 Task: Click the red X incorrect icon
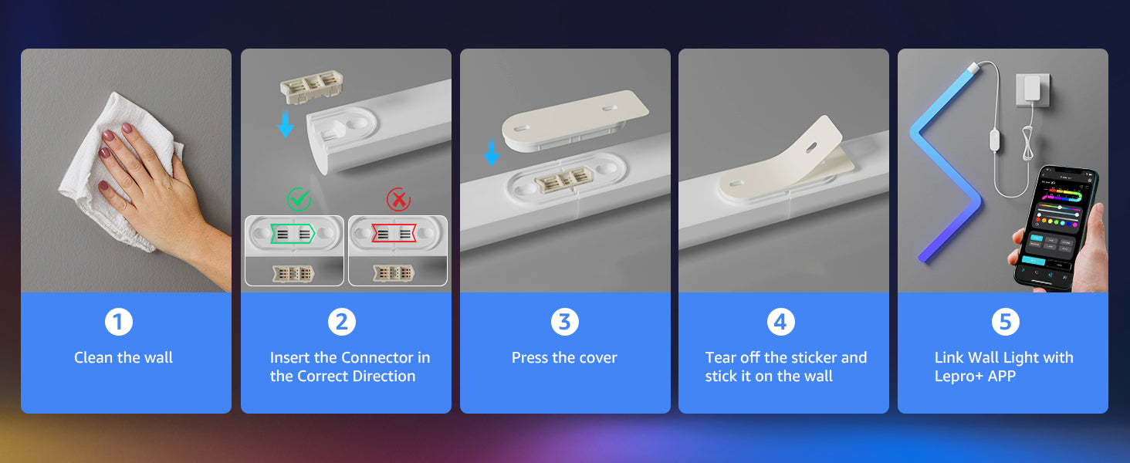398,201
